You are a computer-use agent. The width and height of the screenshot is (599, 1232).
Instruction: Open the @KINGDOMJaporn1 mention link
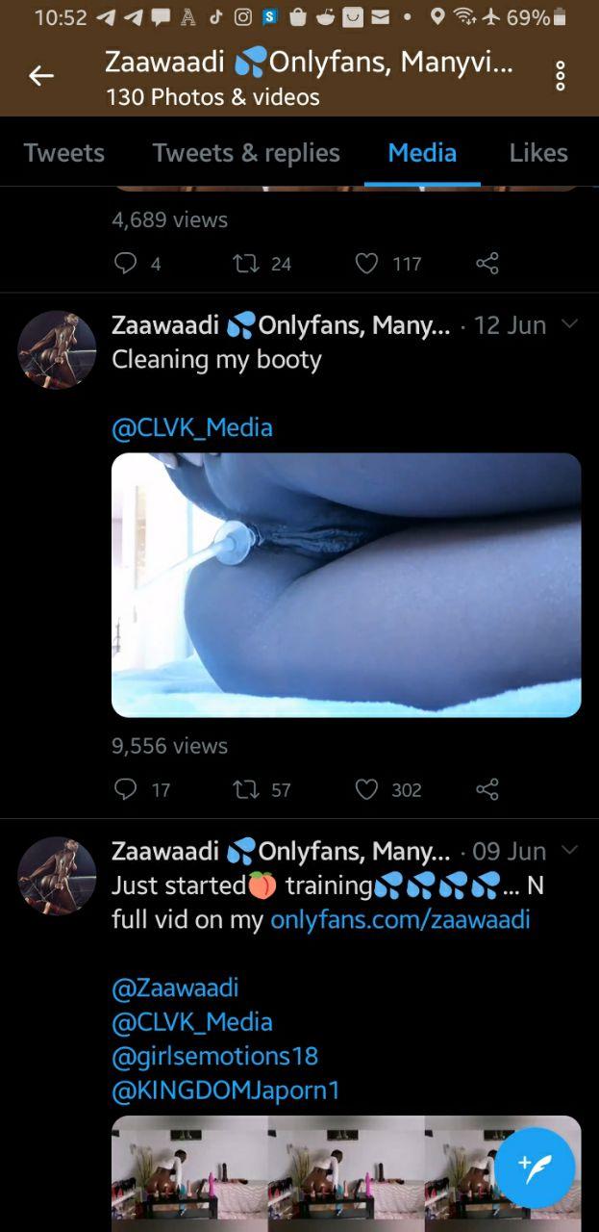click(226, 1091)
